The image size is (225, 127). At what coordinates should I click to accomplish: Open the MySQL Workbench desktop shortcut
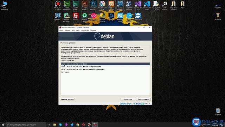click(120, 6)
